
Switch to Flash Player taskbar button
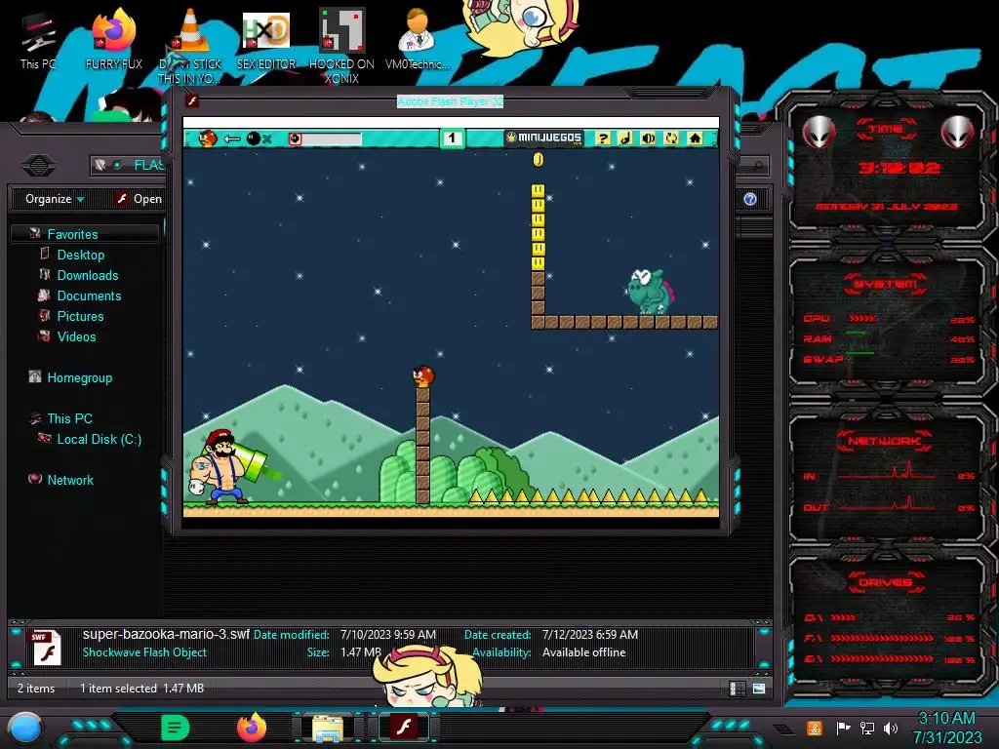[x=404, y=728]
